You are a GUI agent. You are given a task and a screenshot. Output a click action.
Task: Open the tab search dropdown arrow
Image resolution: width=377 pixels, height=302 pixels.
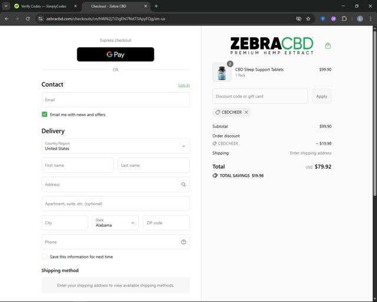[6, 6]
